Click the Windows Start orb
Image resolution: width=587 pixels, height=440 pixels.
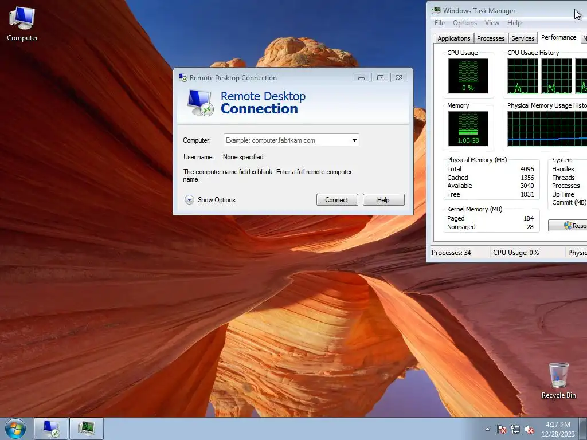coord(15,429)
